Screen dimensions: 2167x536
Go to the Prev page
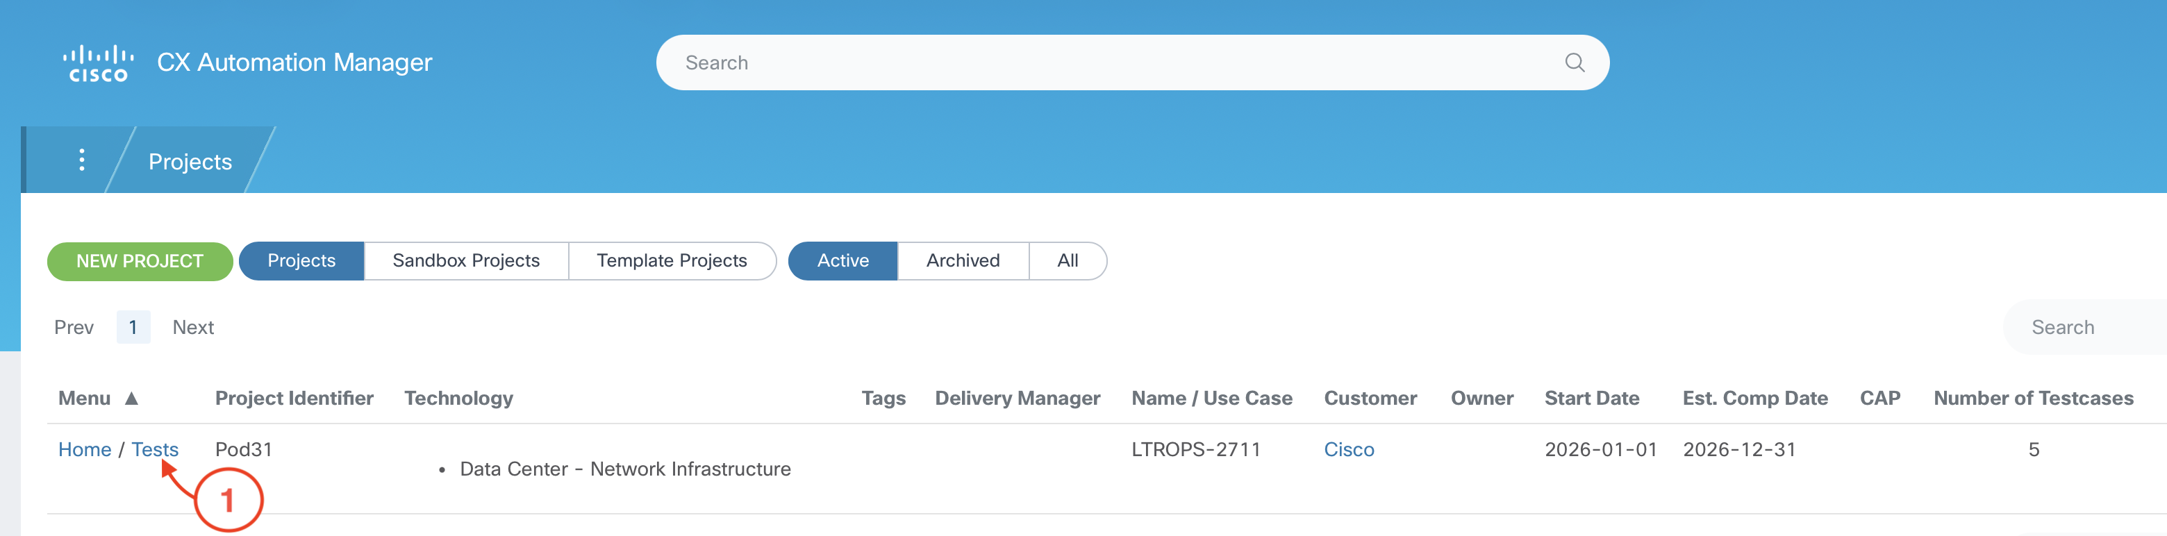[74, 327]
